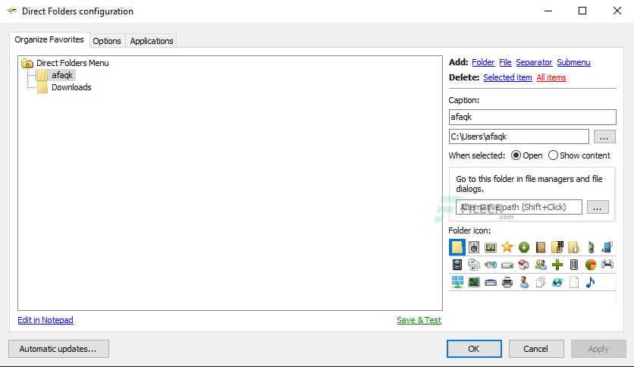Screen dimensions: 634x367
Task: Choose the stacked documents icon
Action: click(x=541, y=282)
